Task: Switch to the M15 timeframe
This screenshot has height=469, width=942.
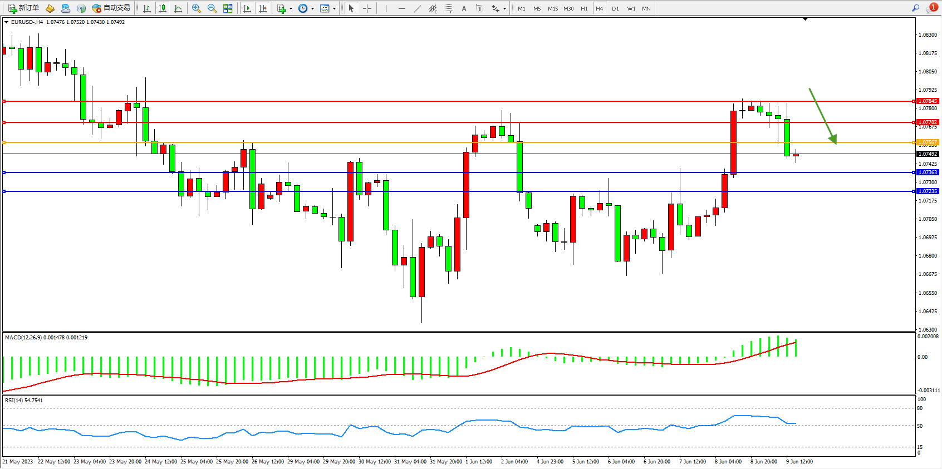Action: tap(552, 8)
